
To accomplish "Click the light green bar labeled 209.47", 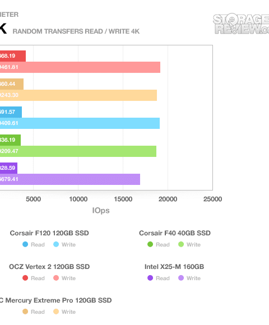I will (78, 151).
